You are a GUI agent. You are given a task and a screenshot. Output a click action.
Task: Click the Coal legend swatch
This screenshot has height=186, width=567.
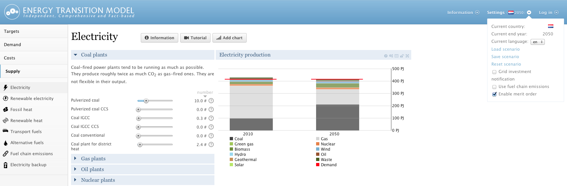click(x=231, y=139)
